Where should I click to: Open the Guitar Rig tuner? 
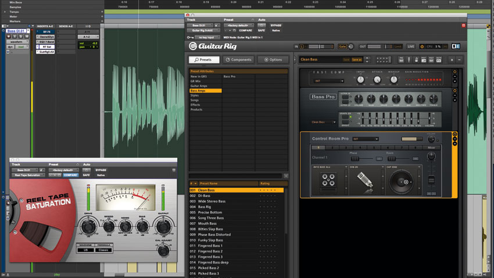click(409, 59)
